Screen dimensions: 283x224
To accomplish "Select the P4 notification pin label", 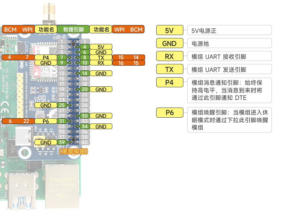I will (x=170, y=82).
